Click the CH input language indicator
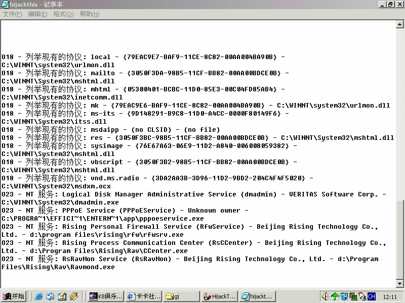 click(372, 296)
